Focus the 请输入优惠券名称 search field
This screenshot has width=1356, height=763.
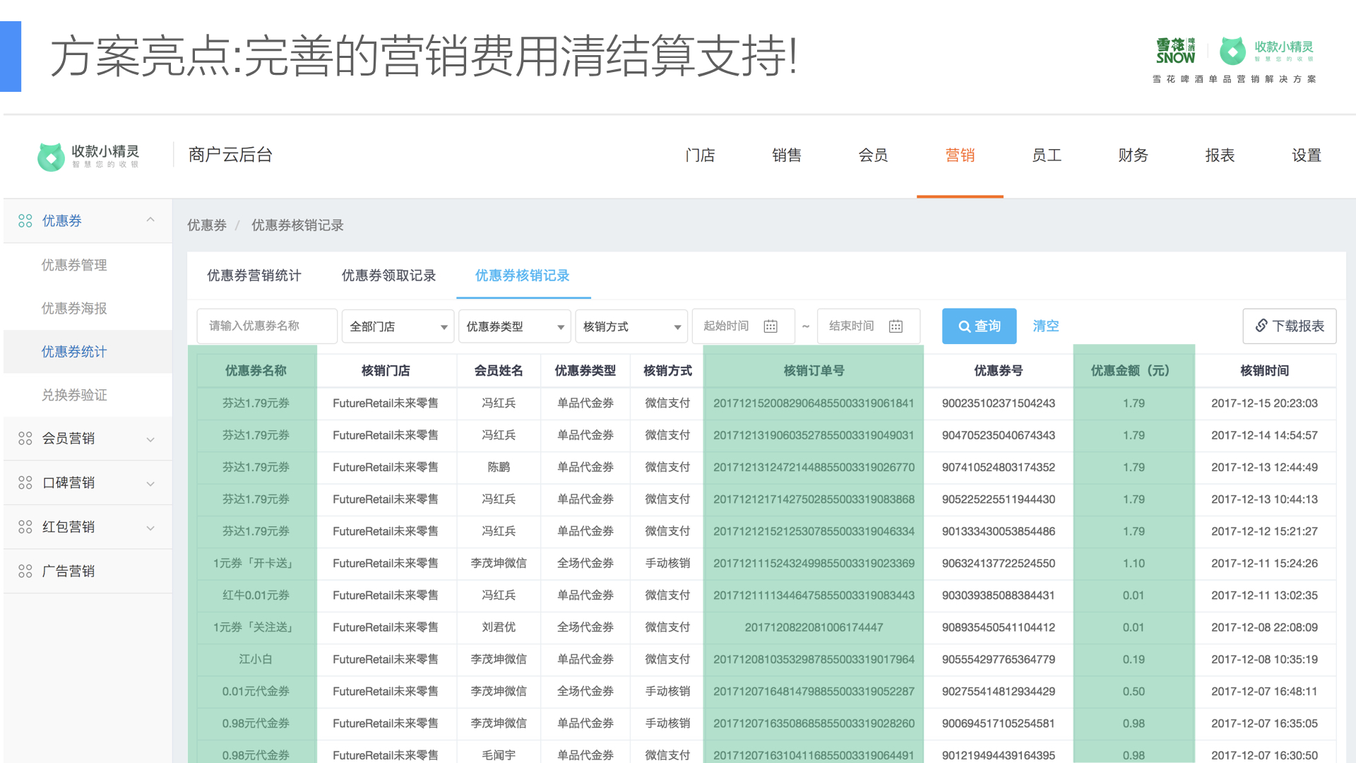pos(267,326)
